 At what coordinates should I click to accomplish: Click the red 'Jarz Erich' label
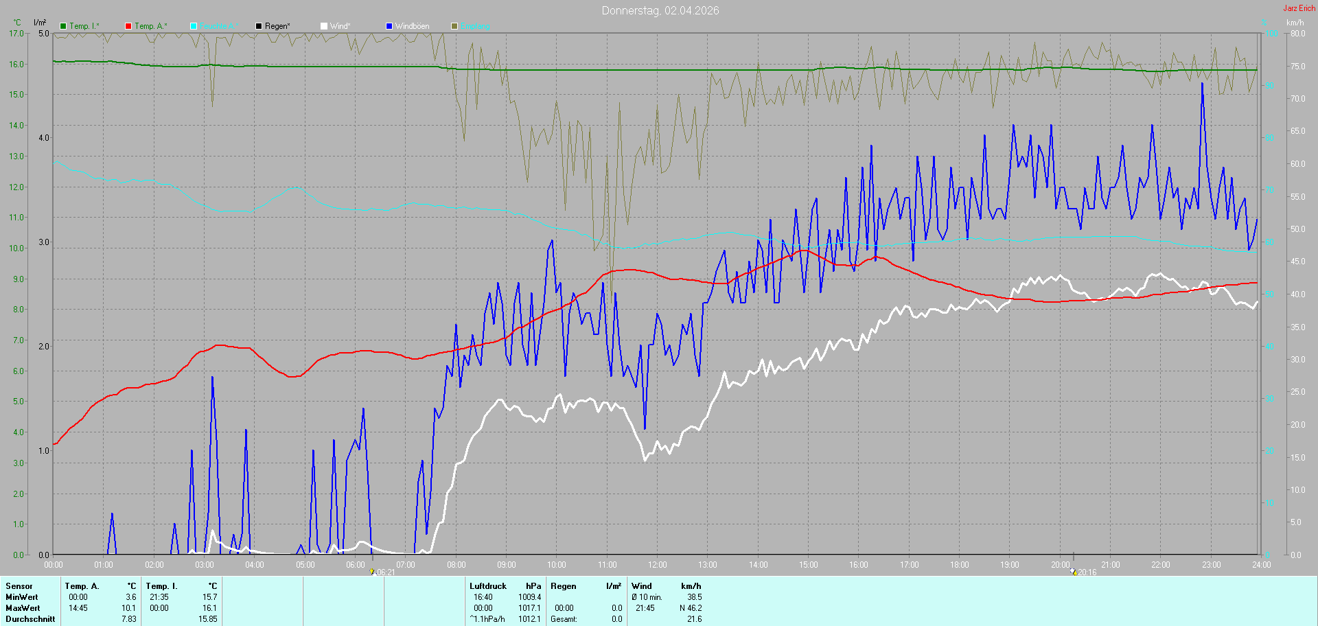tap(1299, 8)
